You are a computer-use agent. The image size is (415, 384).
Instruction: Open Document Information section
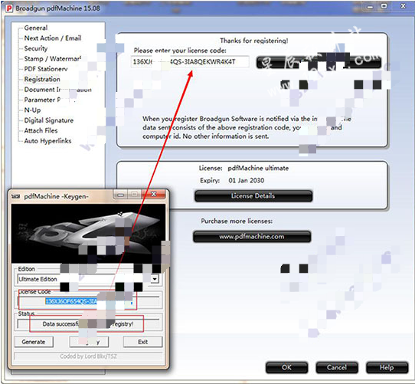(x=57, y=90)
